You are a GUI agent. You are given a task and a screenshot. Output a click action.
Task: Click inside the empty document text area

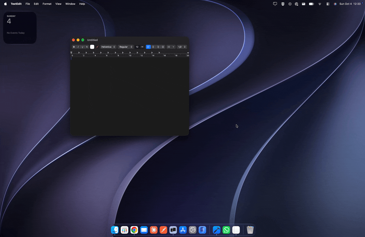point(130,96)
